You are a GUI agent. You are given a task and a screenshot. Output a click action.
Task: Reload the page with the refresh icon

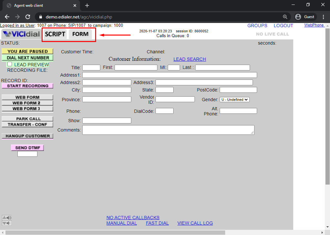28,17
